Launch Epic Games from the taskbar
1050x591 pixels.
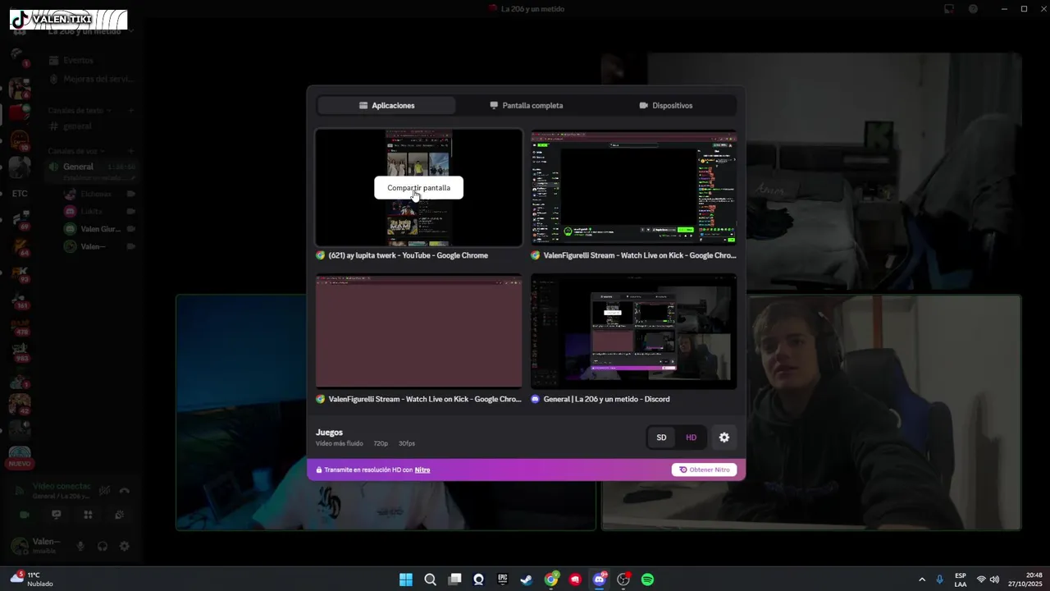coord(503,580)
